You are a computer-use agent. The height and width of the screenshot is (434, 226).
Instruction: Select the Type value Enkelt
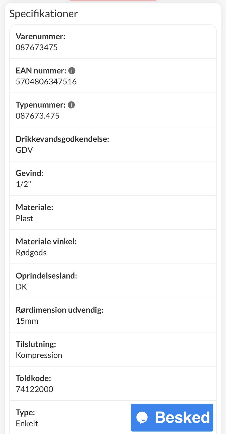[x=27, y=423]
